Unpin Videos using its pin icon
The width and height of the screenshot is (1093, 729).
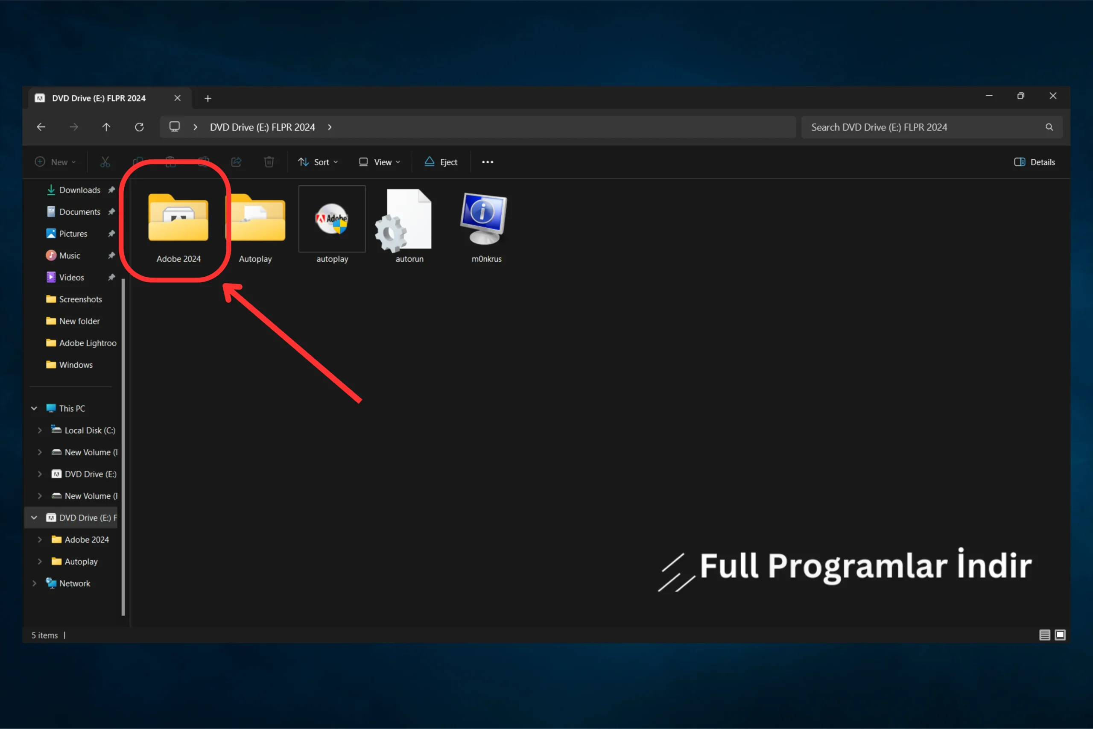[111, 277]
